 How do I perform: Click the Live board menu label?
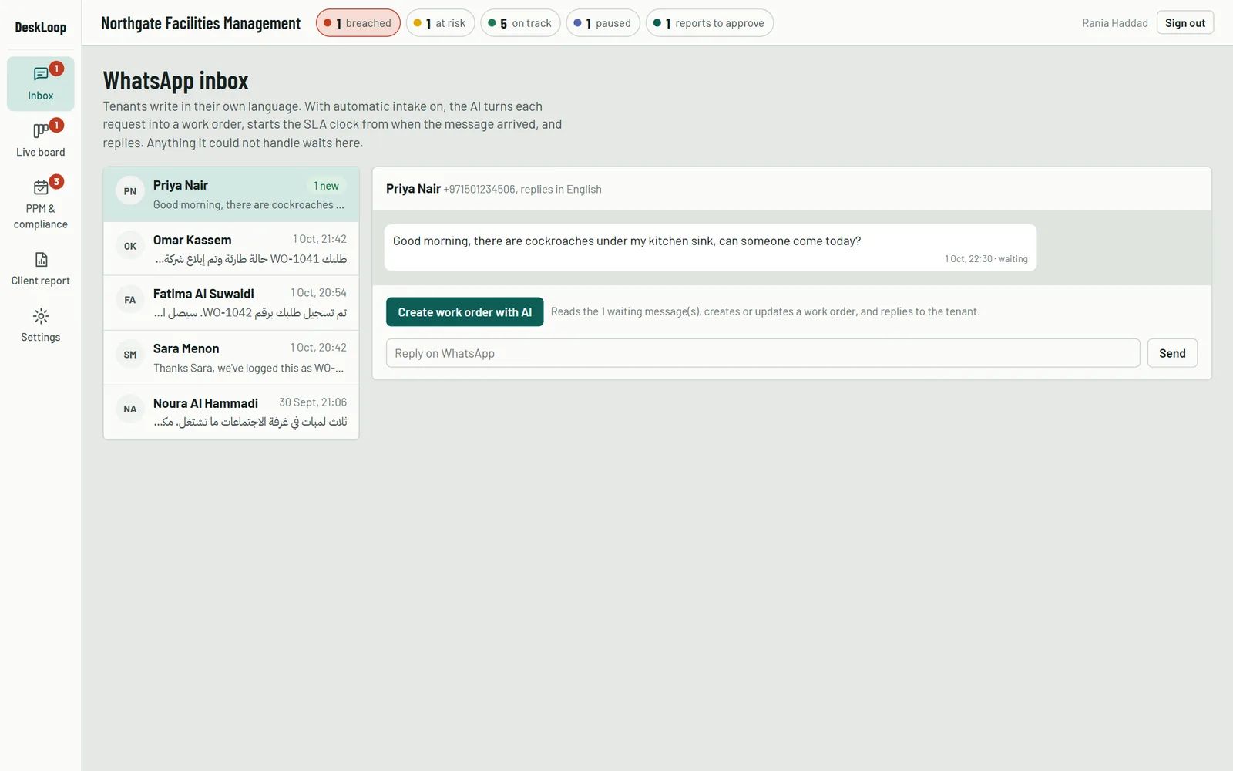tap(41, 152)
